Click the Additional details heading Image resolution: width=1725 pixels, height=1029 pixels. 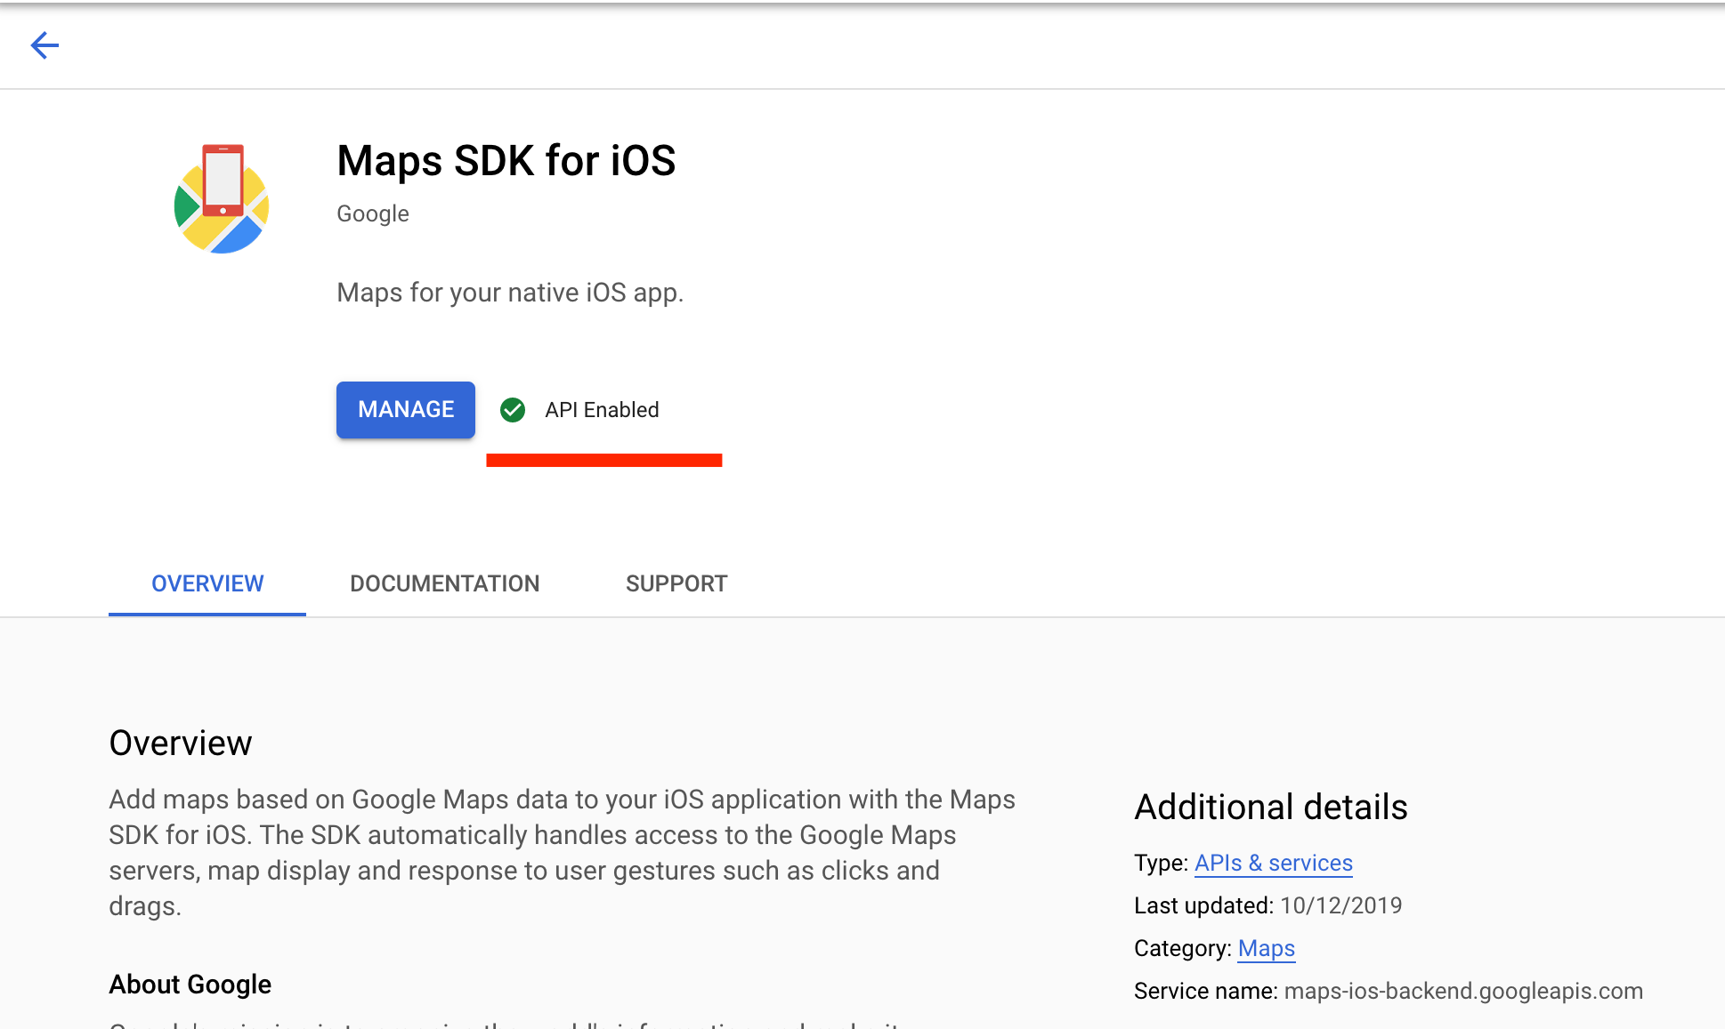coord(1270,807)
